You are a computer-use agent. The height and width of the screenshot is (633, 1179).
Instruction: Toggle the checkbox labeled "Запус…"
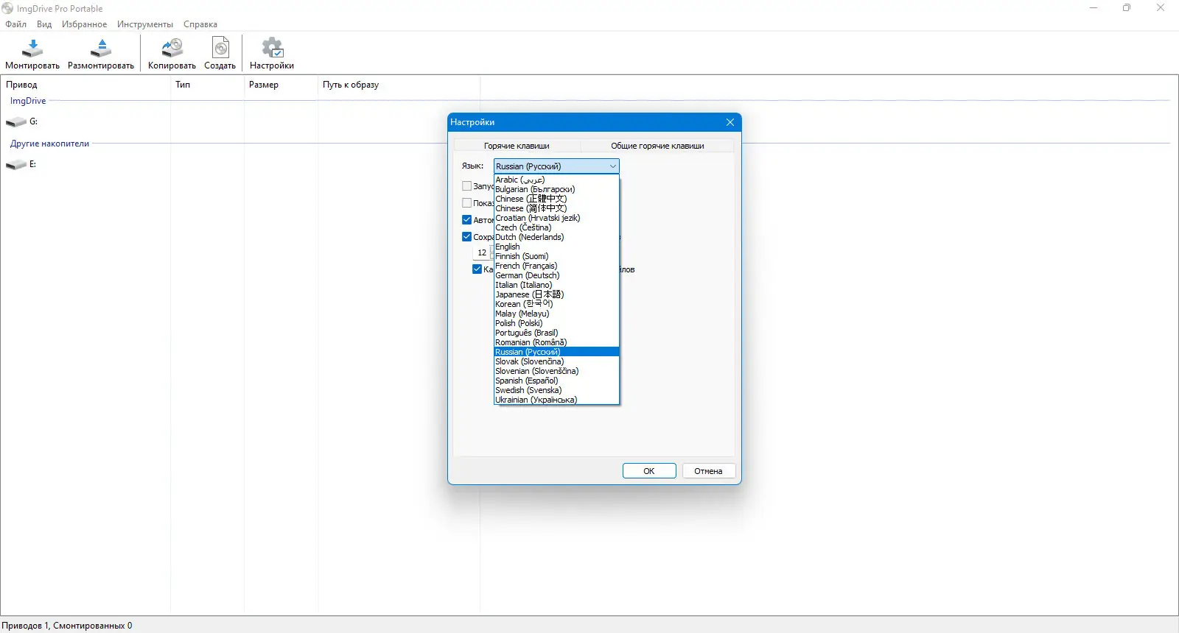[x=466, y=186]
